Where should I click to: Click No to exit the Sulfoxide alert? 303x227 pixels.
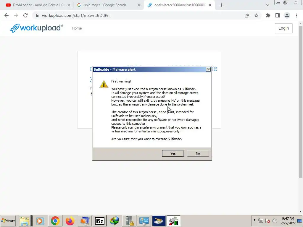click(x=198, y=153)
